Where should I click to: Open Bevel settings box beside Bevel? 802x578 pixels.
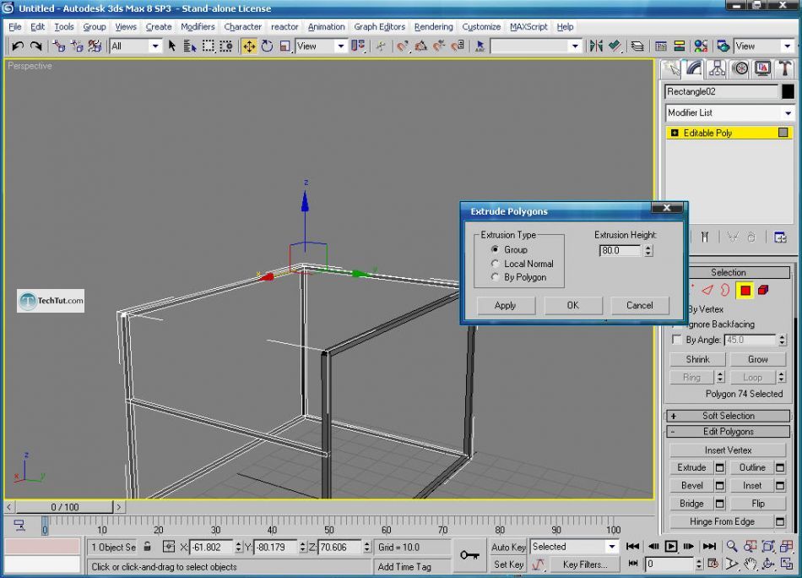(x=719, y=485)
